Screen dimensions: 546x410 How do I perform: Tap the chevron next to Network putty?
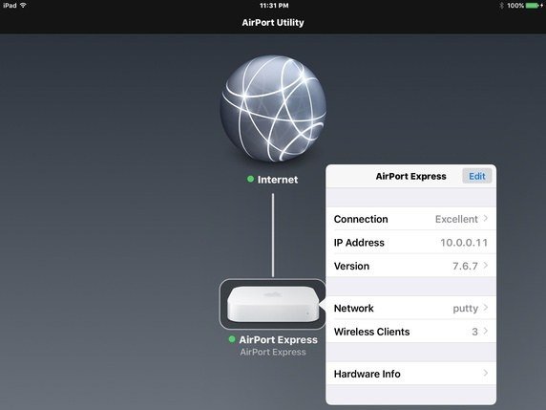[x=486, y=308]
